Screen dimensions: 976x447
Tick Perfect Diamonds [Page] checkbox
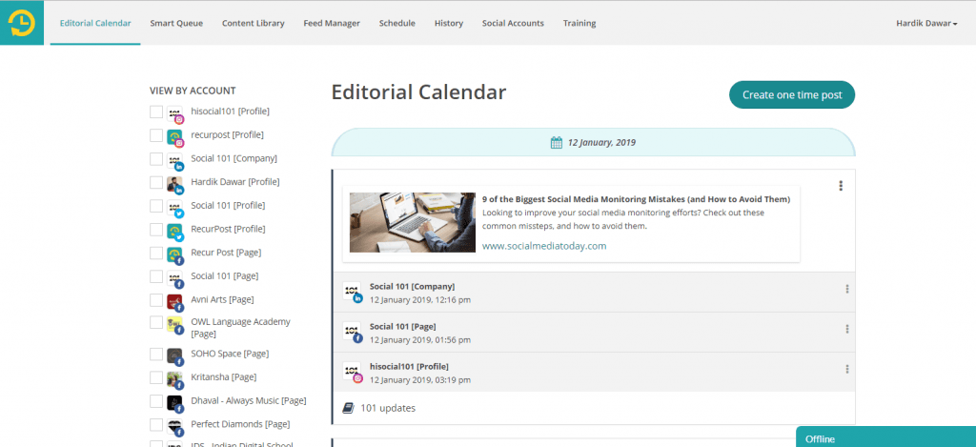pos(156,424)
